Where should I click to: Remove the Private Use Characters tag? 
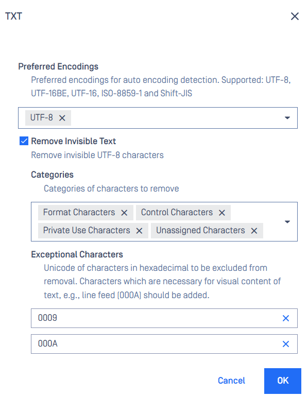tap(139, 231)
